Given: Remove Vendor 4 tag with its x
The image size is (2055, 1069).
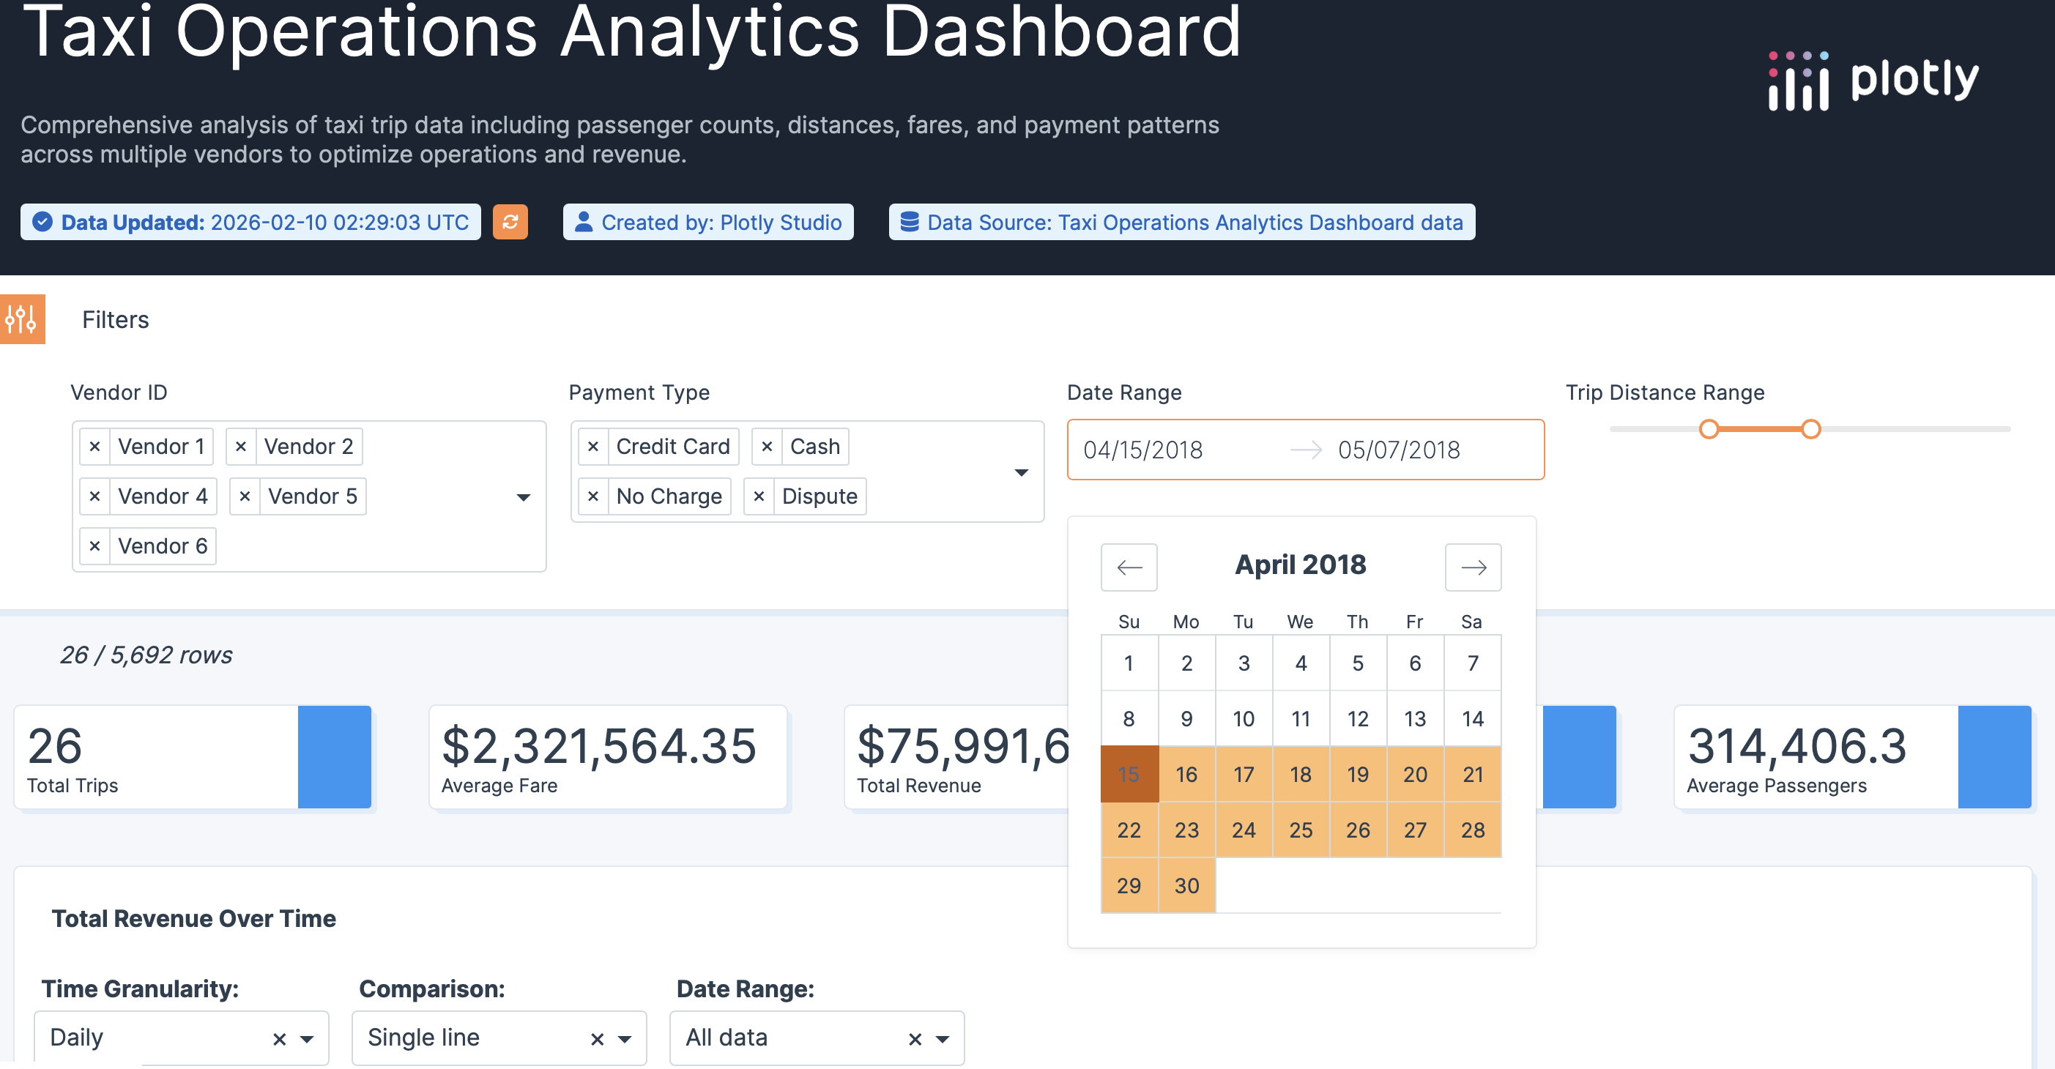Looking at the screenshot, I should pos(95,496).
